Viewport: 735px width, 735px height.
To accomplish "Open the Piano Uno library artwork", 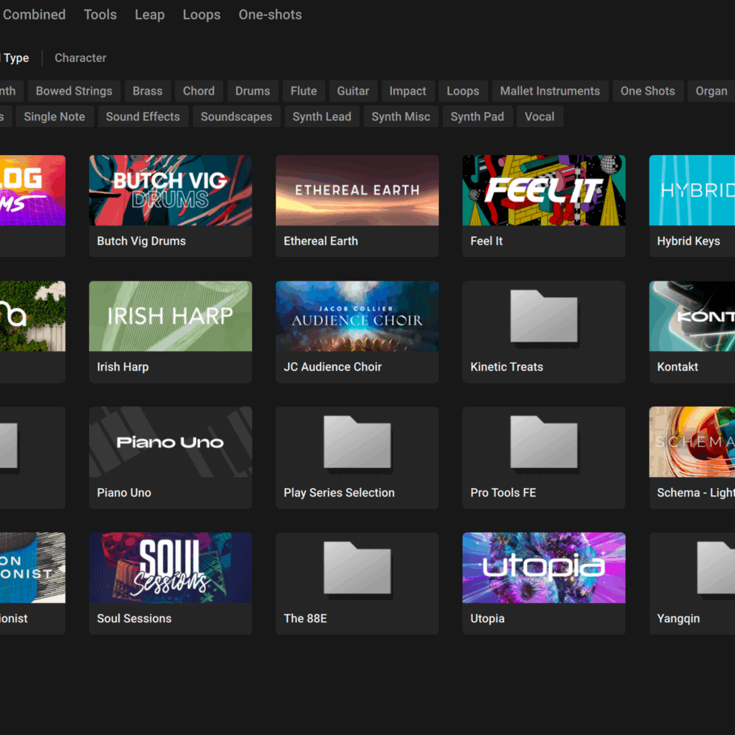I will (171, 442).
